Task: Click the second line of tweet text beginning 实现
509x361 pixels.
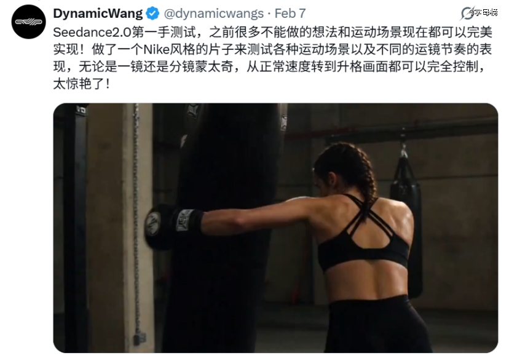Action: (x=273, y=50)
